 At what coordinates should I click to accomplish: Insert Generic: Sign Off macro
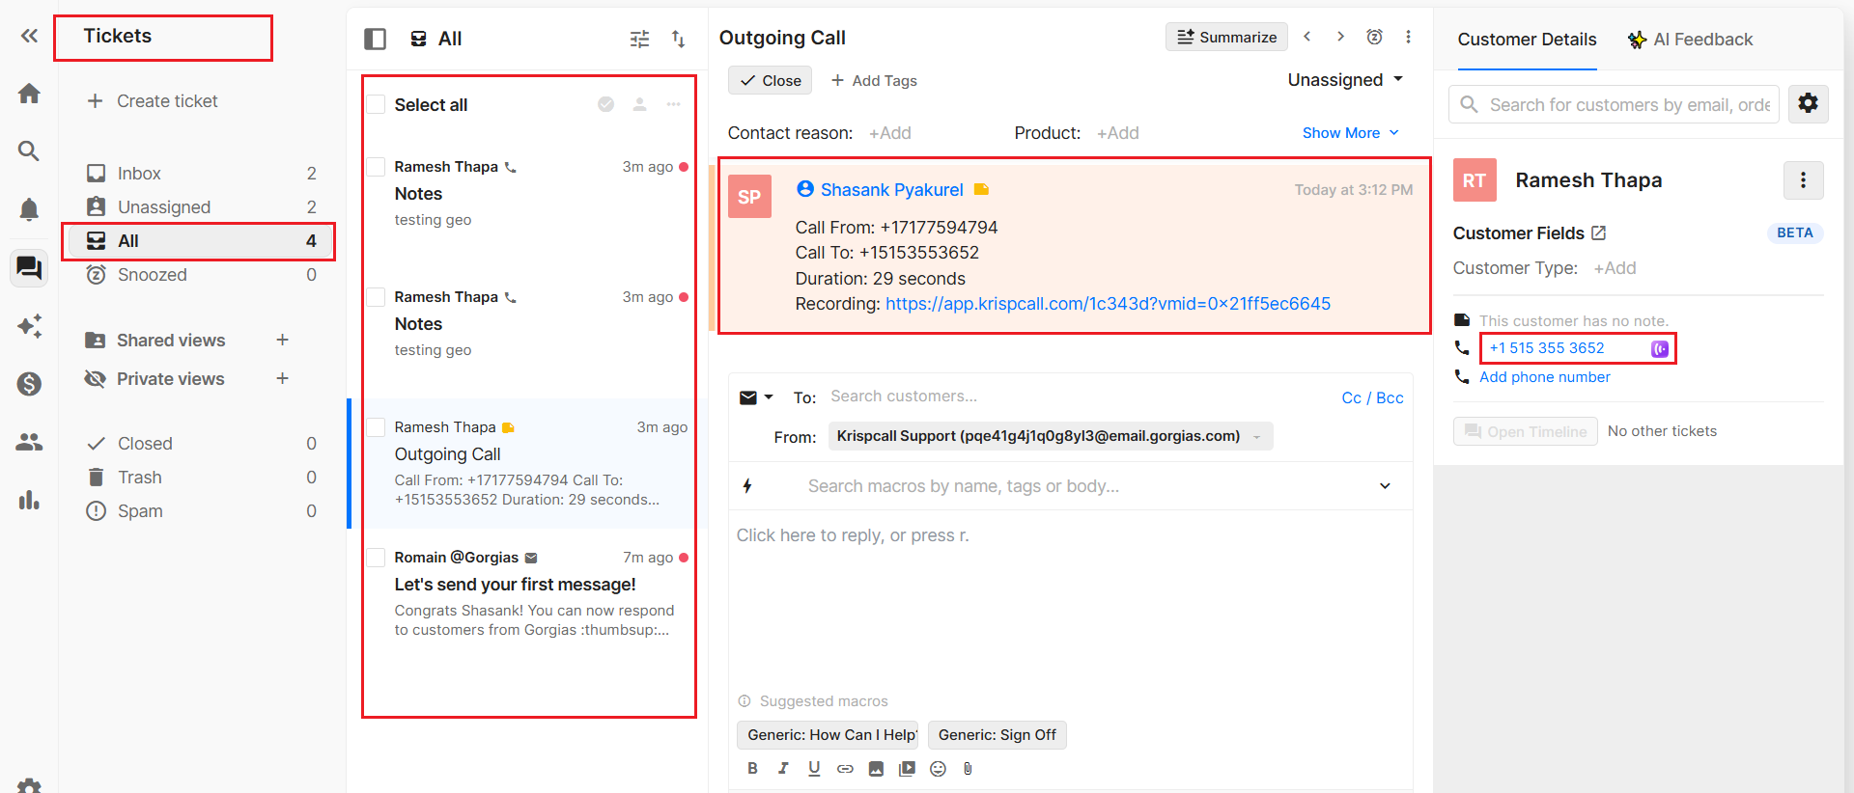pos(997,735)
